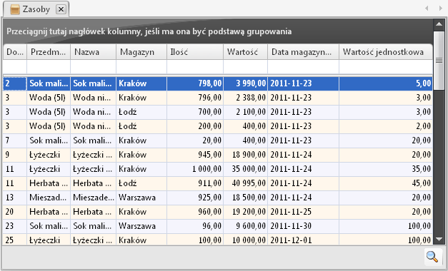Click the filter field under Wartość jednostkowa
Image resolution: width=448 pixels, height=271 pixels.
386,67
